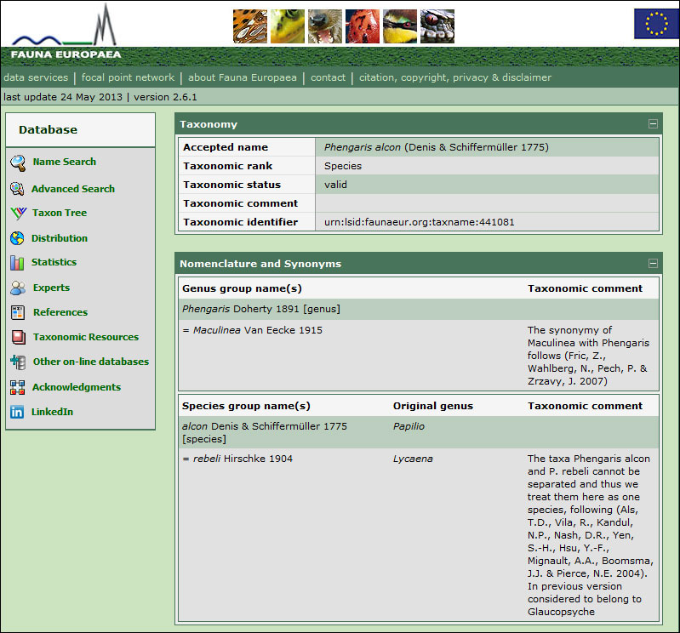
Task: Click the References icon in sidebar
Action: click(18, 312)
